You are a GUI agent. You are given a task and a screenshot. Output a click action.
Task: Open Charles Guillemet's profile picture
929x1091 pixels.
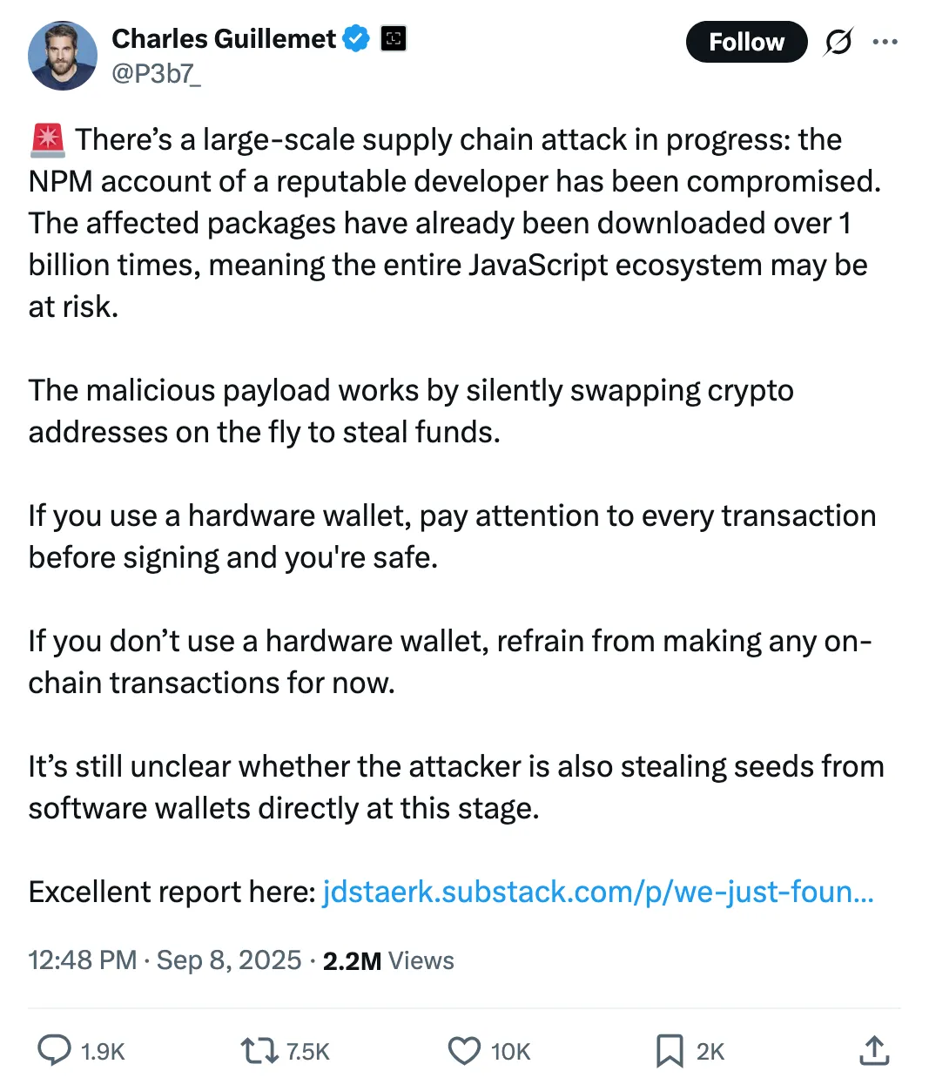coord(63,56)
